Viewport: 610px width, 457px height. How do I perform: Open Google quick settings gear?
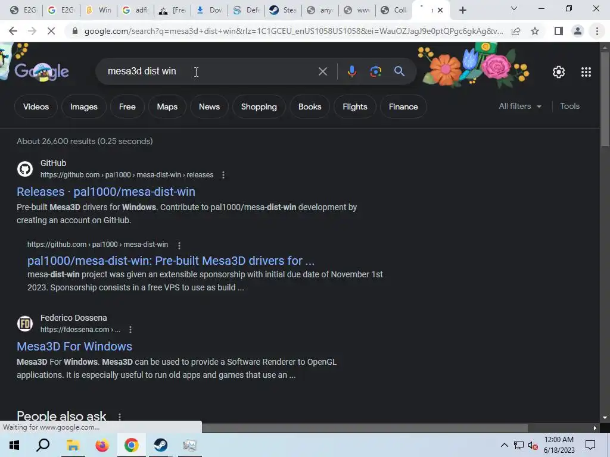[x=559, y=72]
